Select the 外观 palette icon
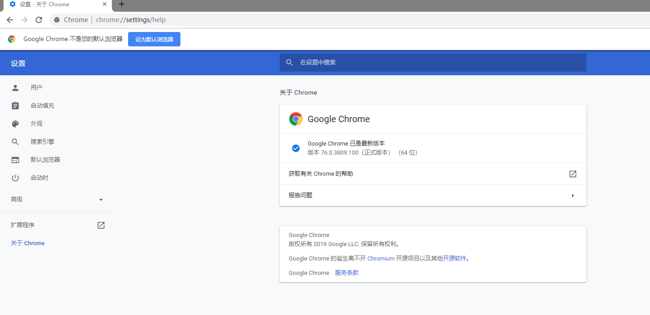Screen dimensions: 650x315 15,124
